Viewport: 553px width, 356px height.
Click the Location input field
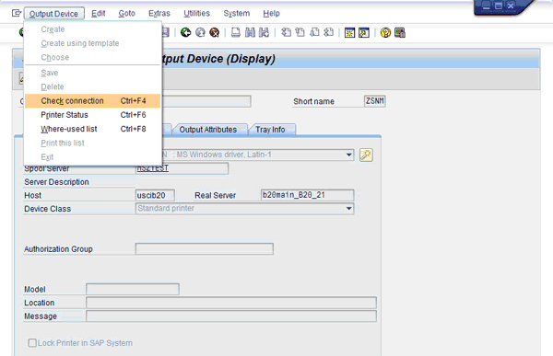231,303
